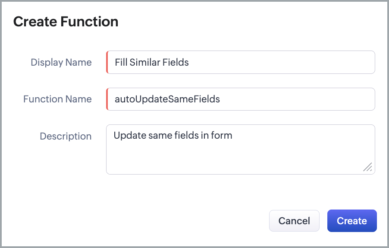Viewport: 389px width, 248px height.
Task: Place cursor on autoUpdateSameFields text
Action: pyautogui.click(x=167, y=99)
